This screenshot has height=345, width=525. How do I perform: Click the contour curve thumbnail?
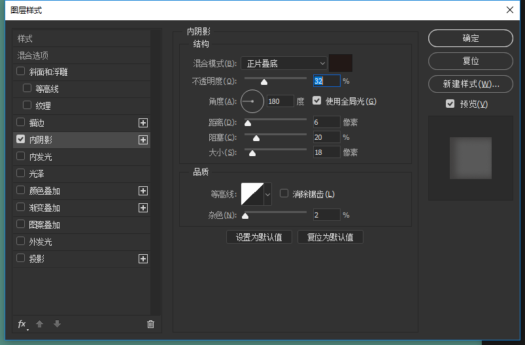point(252,194)
